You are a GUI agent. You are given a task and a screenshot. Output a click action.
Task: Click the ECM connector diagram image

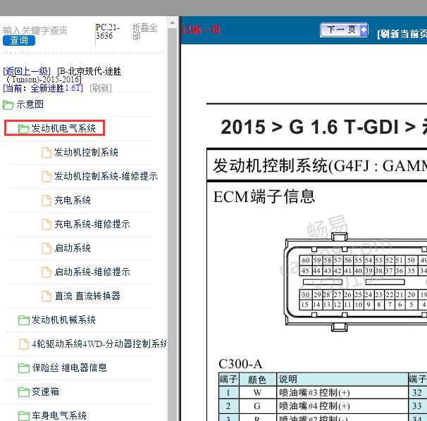point(356,282)
